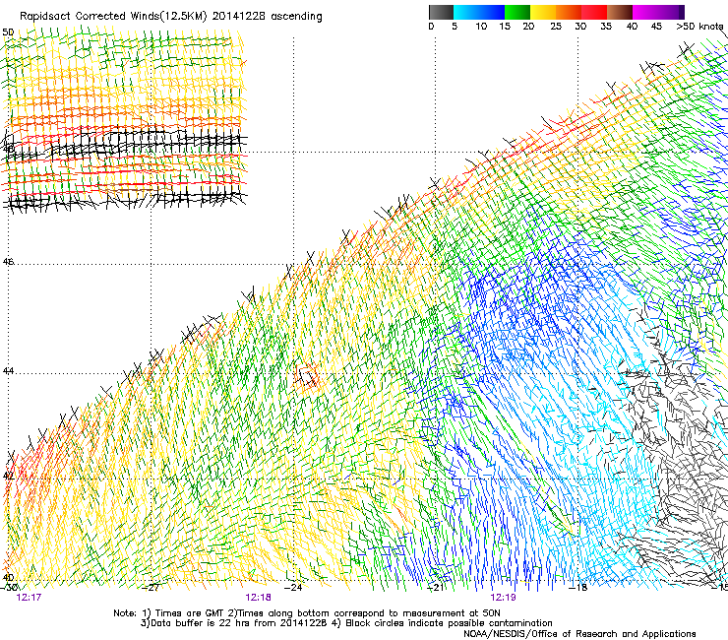Click the 'Rapidsact Corrected Winds(12.5KM)' title text
Image resolution: width=728 pixels, height=640 pixels.
[x=113, y=17]
